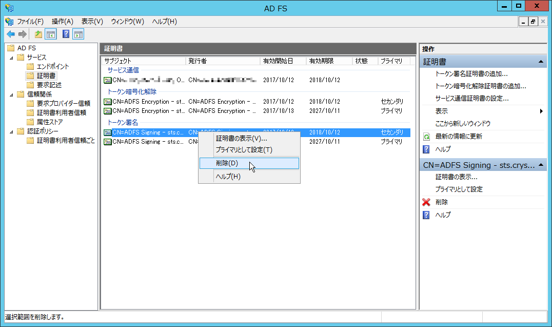552x327 pixels.
Task: Collapse the 信頼関係 tree node
Action: pyautogui.click(x=12, y=94)
